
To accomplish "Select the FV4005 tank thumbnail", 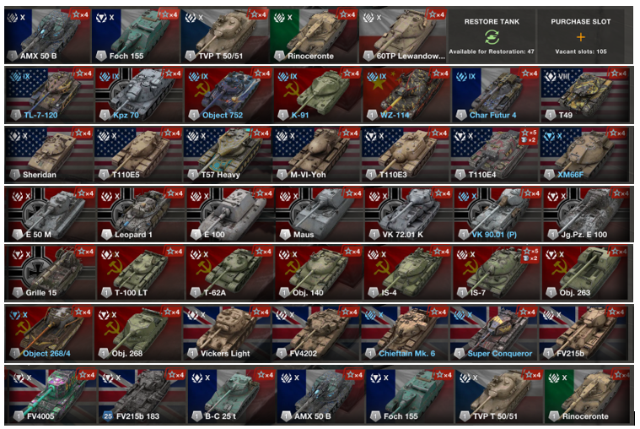I will click(52, 396).
